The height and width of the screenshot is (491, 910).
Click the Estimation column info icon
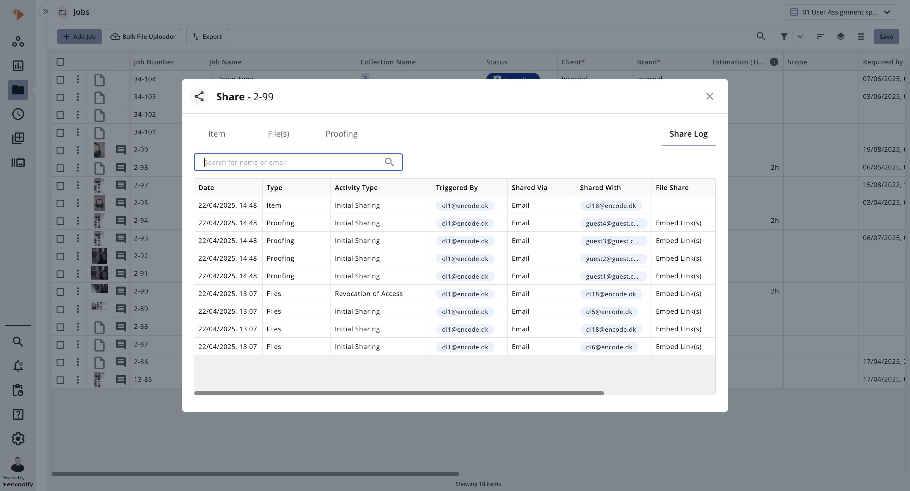pyautogui.click(x=774, y=62)
